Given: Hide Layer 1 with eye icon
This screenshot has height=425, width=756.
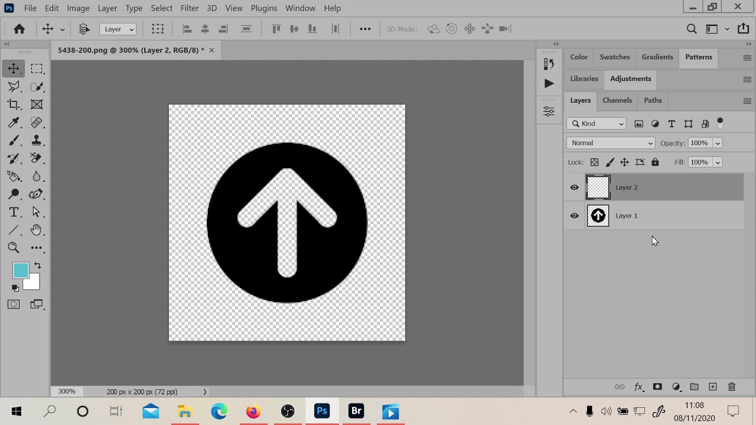Looking at the screenshot, I should coord(574,216).
